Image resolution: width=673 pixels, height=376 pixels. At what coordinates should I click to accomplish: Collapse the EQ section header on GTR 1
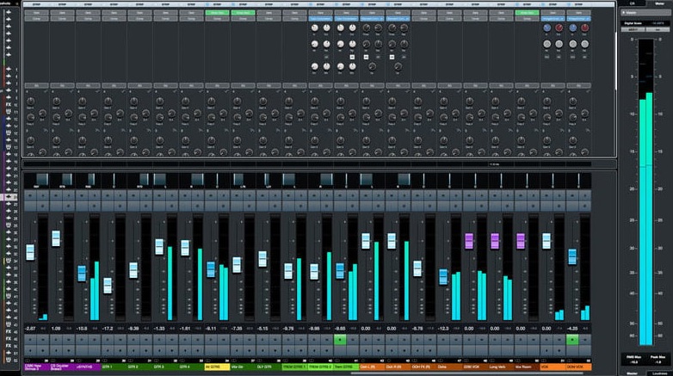(114, 86)
